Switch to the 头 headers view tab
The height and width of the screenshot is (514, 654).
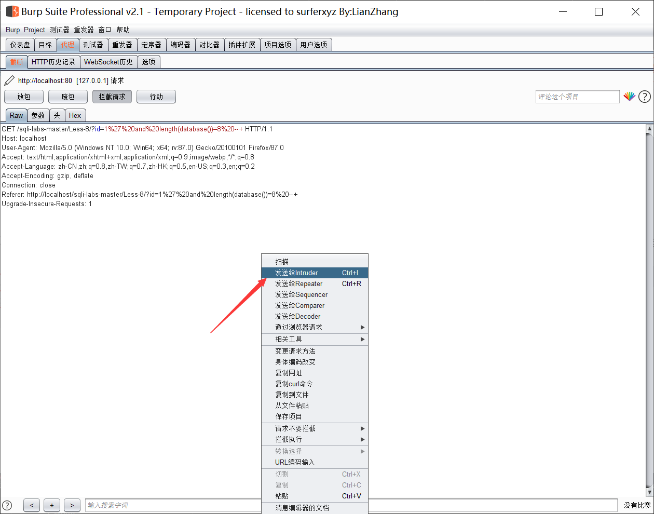57,115
